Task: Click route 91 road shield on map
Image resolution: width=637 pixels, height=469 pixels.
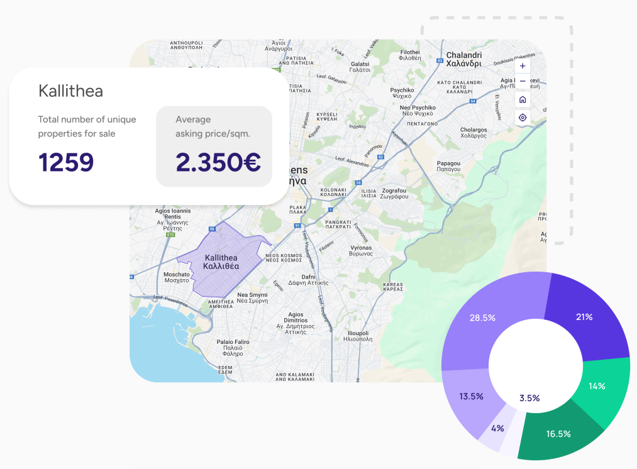Action: click(x=296, y=226)
